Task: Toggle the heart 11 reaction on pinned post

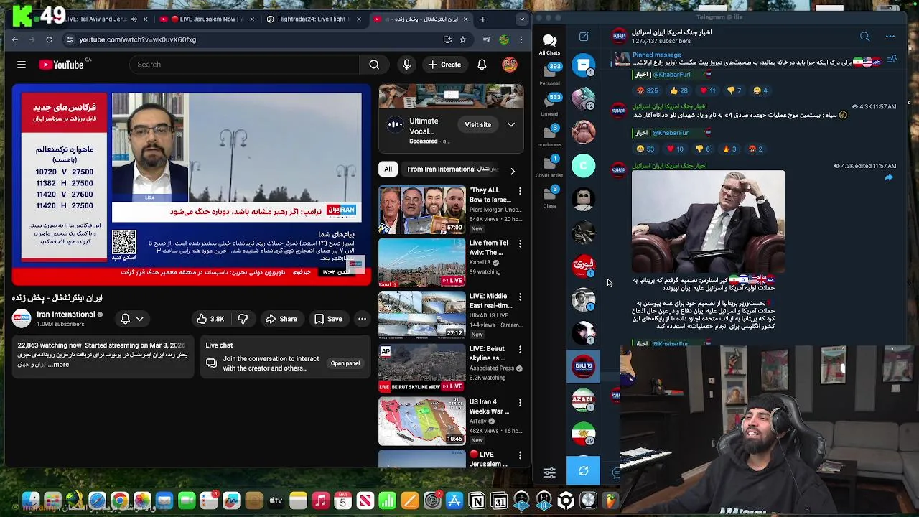Action: click(707, 90)
